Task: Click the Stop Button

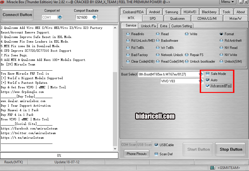Action: click(231, 149)
